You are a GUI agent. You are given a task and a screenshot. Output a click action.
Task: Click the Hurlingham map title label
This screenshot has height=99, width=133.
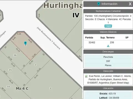[x=63, y=5]
